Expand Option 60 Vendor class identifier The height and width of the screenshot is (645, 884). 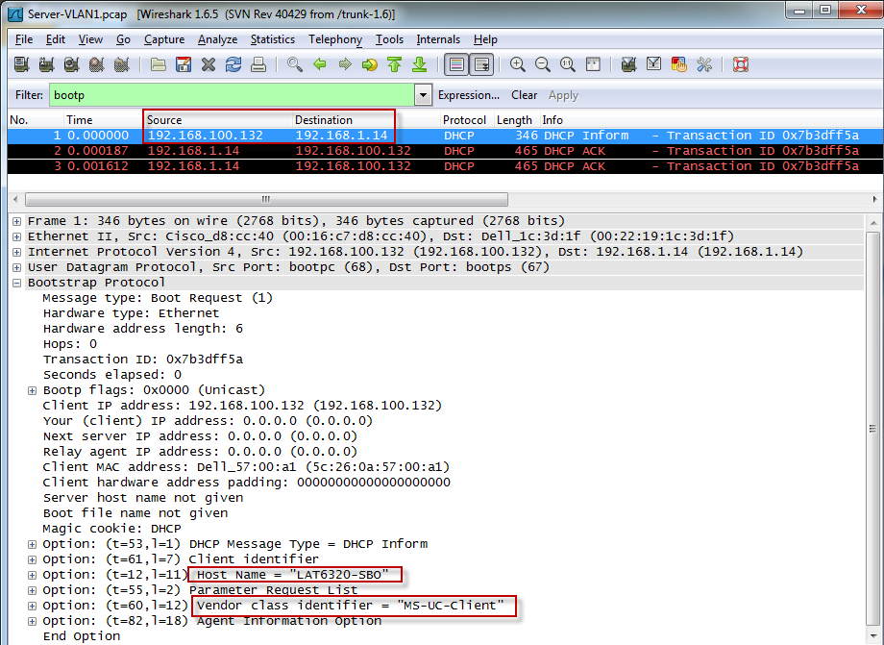coord(32,607)
